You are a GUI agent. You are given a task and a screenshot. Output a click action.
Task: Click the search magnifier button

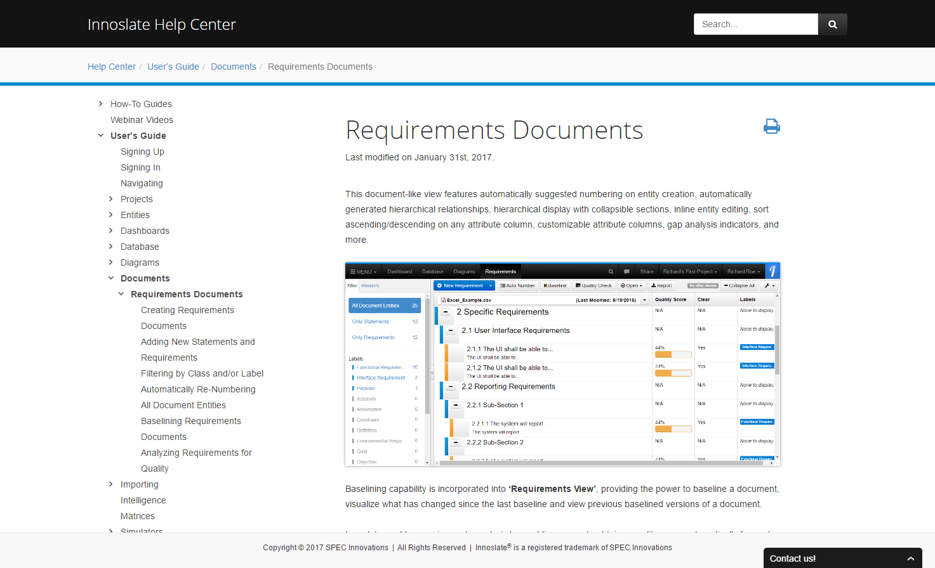(x=832, y=24)
